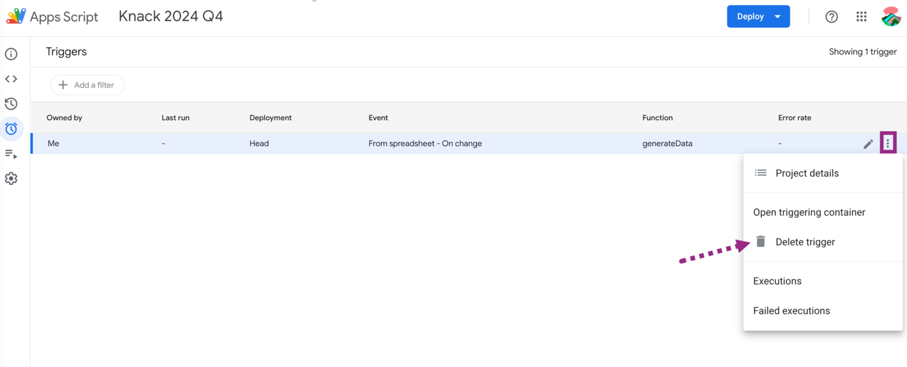
Task: Open the Google apps grid icon
Action: 862,17
